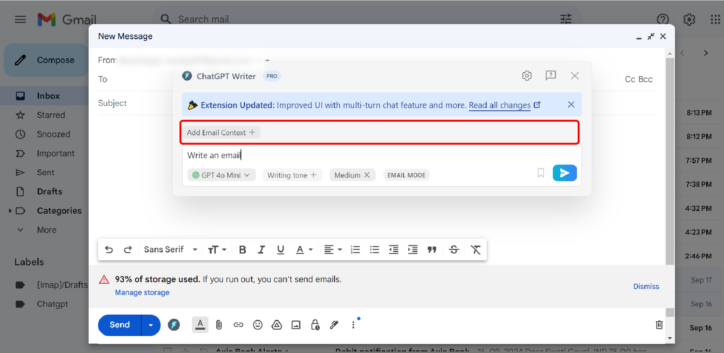
Task: Toggle strikethrough formatting
Action: (x=454, y=249)
